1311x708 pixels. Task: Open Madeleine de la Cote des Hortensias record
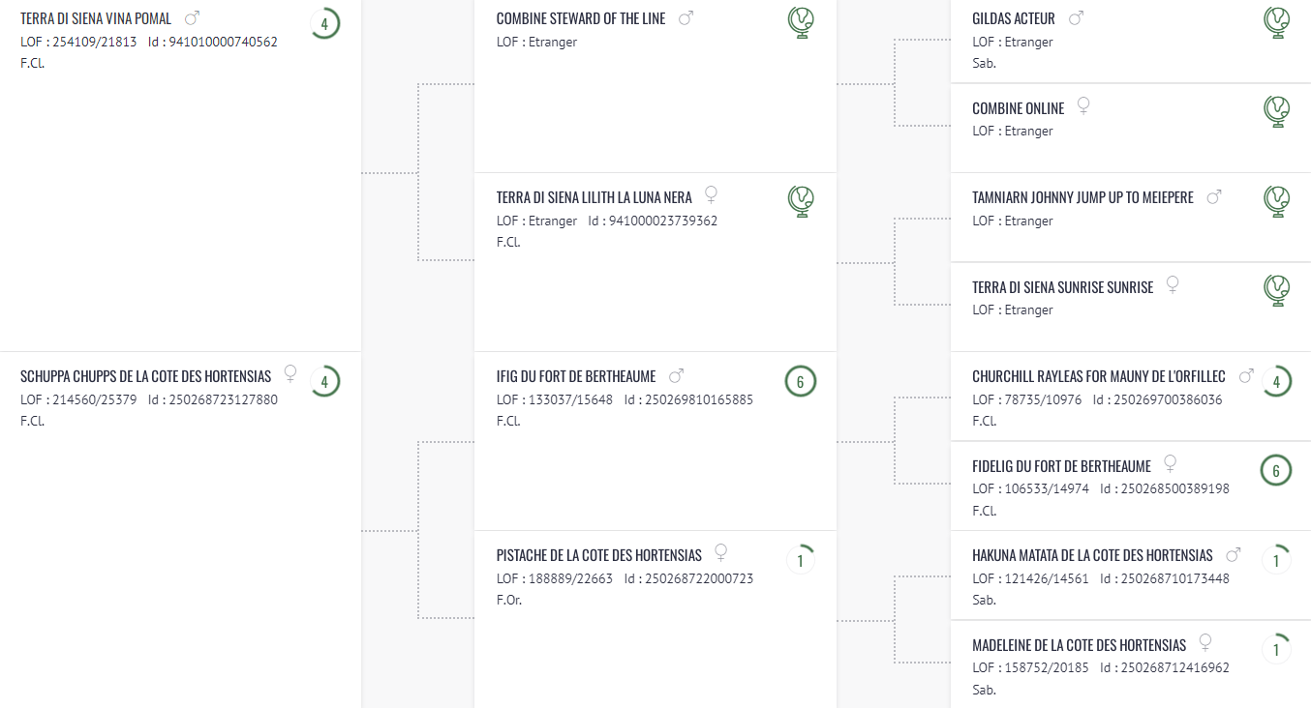pos(1079,645)
